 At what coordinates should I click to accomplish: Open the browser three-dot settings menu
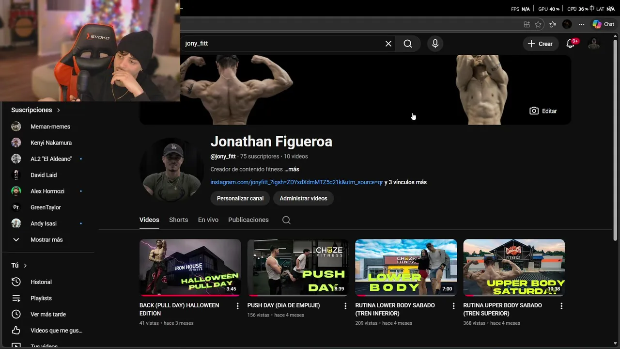point(581,24)
